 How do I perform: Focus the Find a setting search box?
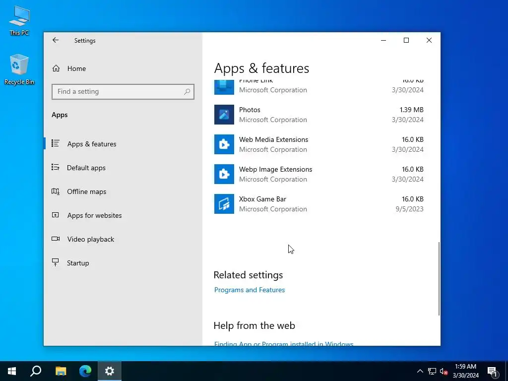123,92
